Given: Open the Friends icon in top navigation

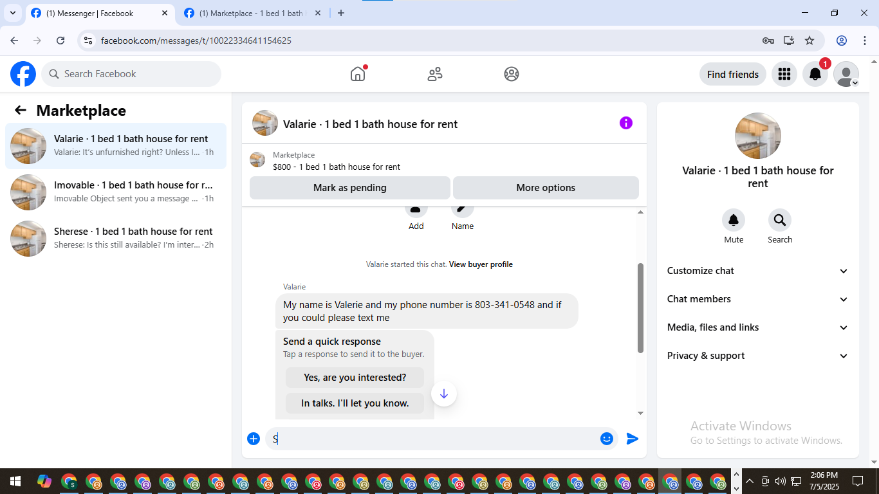Looking at the screenshot, I should point(435,74).
